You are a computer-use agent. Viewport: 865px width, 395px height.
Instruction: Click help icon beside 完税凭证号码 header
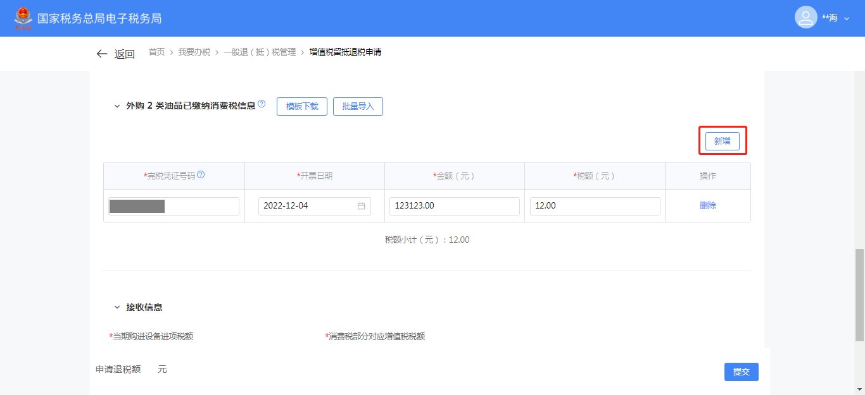[201, 175]
